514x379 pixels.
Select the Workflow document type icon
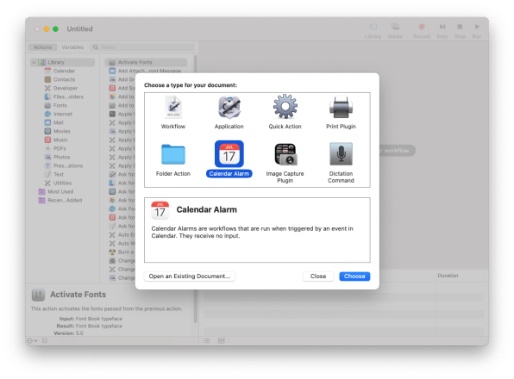pos(173,107)
